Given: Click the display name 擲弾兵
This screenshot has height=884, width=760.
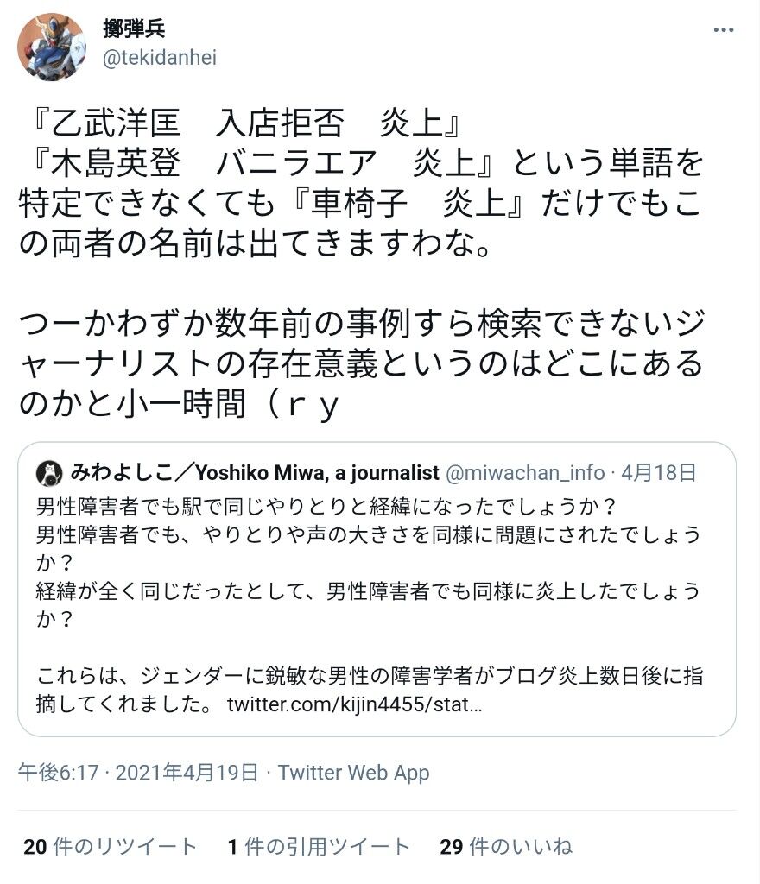Looking at the screenshot, I should [x=134, y=28].
